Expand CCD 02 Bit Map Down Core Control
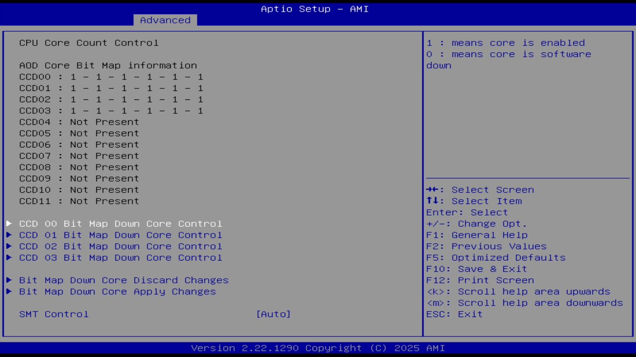Image resolution: width=636 pixels, height=357 pixels. coord(120,246)
